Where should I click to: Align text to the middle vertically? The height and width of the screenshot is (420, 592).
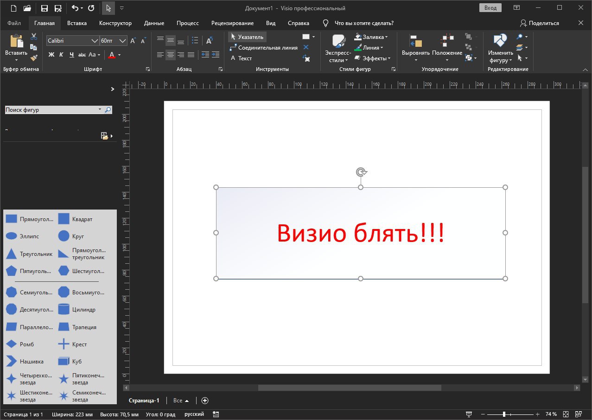171,40
